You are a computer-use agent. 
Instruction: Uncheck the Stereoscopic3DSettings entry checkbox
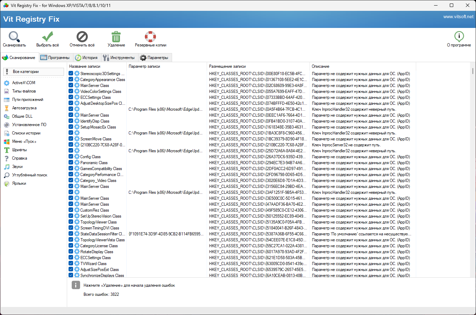click(x=71, y=73)
